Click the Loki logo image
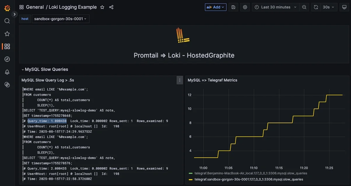The width and height of the screenshot is (351, 186). pyautogui.click(x=183, y=36)
